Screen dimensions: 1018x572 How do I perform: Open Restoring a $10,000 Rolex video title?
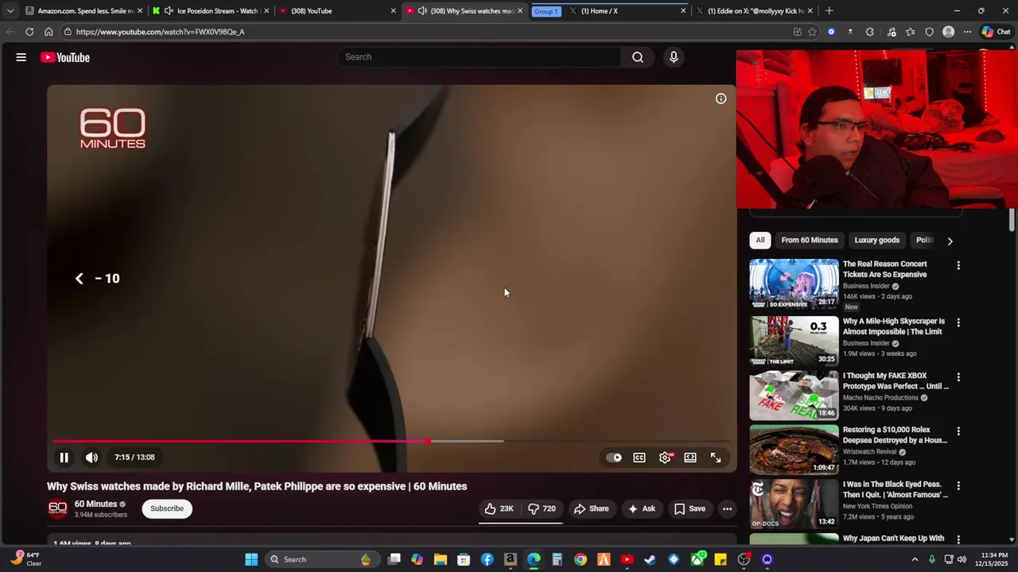tap(895, 435)
